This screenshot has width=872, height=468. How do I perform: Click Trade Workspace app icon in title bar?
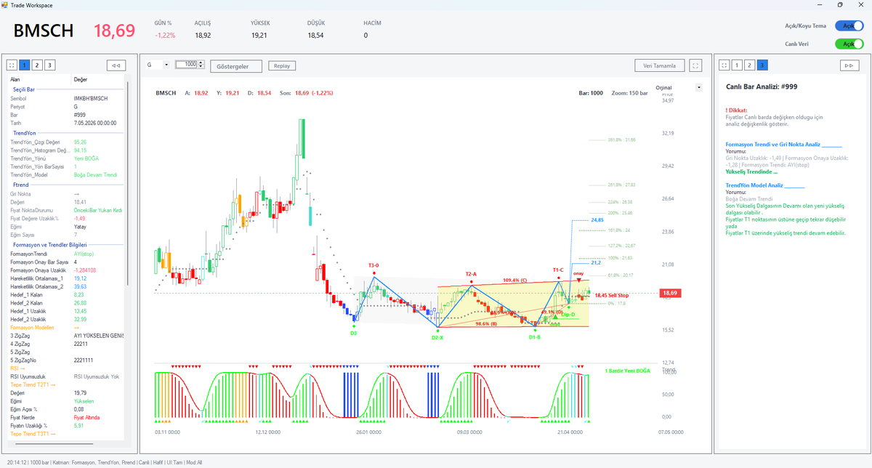(x=5, y=4)
